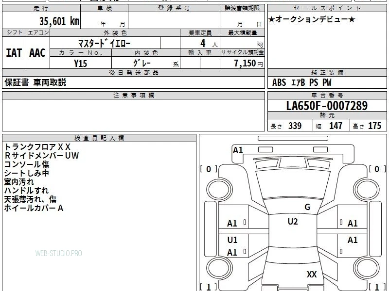Click the equipment list ABS エアB PS PW
This screenshot has width=389, height=291.
point(301,82)
